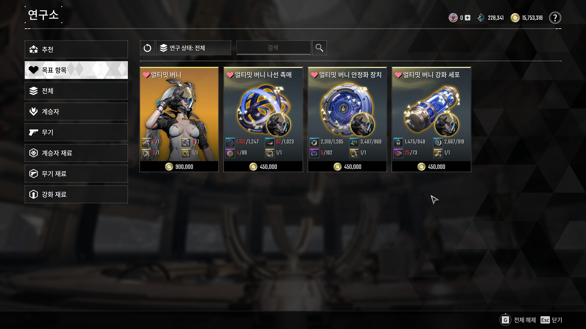Open the 연구 상태: 전체 filter dropdown
Viewport: 586px width, 329px height.
(x=194, y=48)
